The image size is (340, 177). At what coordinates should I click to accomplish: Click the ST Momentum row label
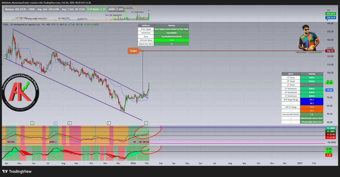pos(291,88)
